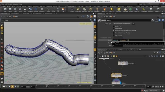The image size is (165, 92).
Task: Play the timeline in reverse
Action: pos(10,87)
